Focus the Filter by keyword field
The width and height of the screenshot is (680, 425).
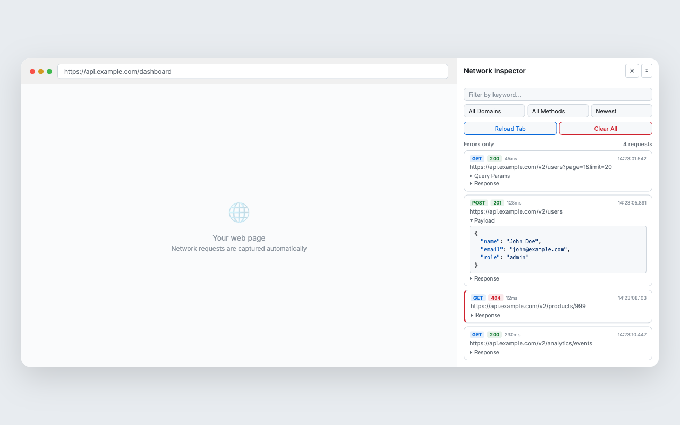558,95
